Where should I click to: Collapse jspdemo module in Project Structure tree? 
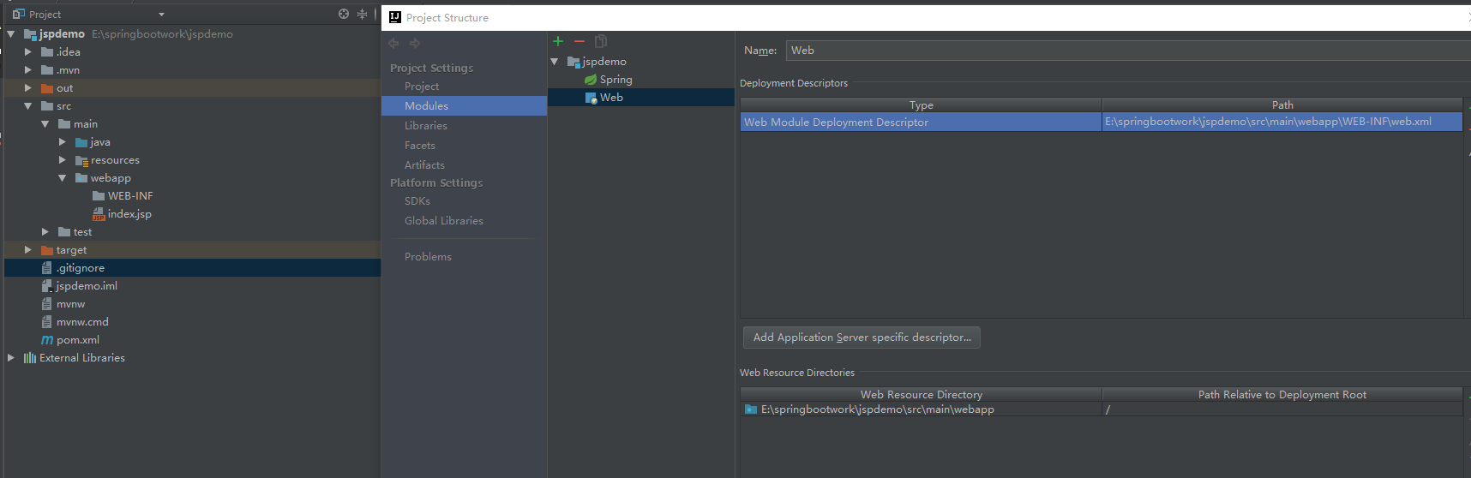point(555,62)
